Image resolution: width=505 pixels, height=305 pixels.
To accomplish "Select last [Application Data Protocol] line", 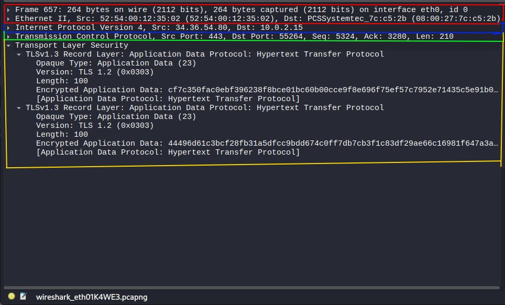I will tap(168, 152).
